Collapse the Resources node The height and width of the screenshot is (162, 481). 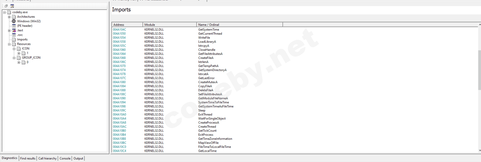[x=9, y=44]
